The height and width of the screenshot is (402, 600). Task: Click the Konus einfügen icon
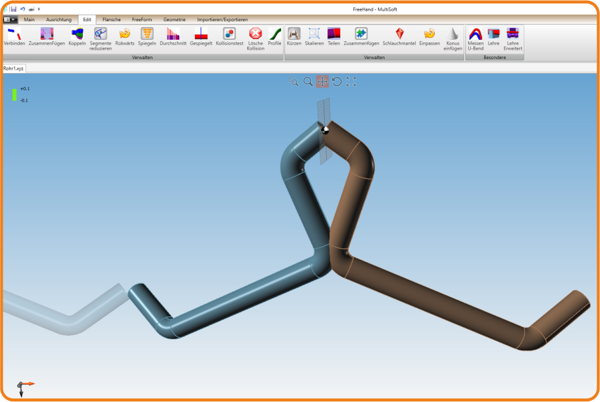(x=453, y=34)
